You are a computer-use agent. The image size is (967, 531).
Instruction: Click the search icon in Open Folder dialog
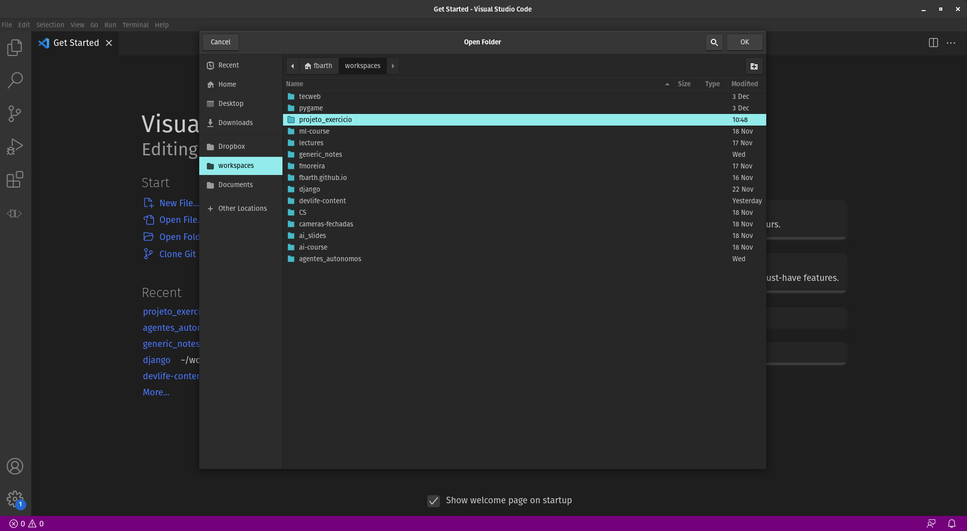click(x=714, y=42)
